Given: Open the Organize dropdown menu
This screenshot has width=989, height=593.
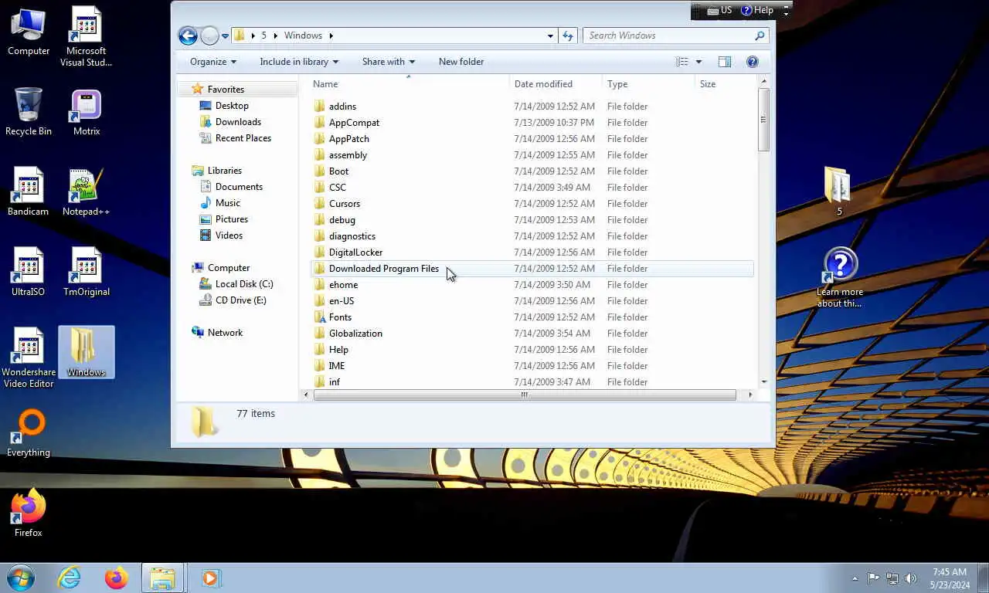Looking at the screenshot, I should pos(213,62).
